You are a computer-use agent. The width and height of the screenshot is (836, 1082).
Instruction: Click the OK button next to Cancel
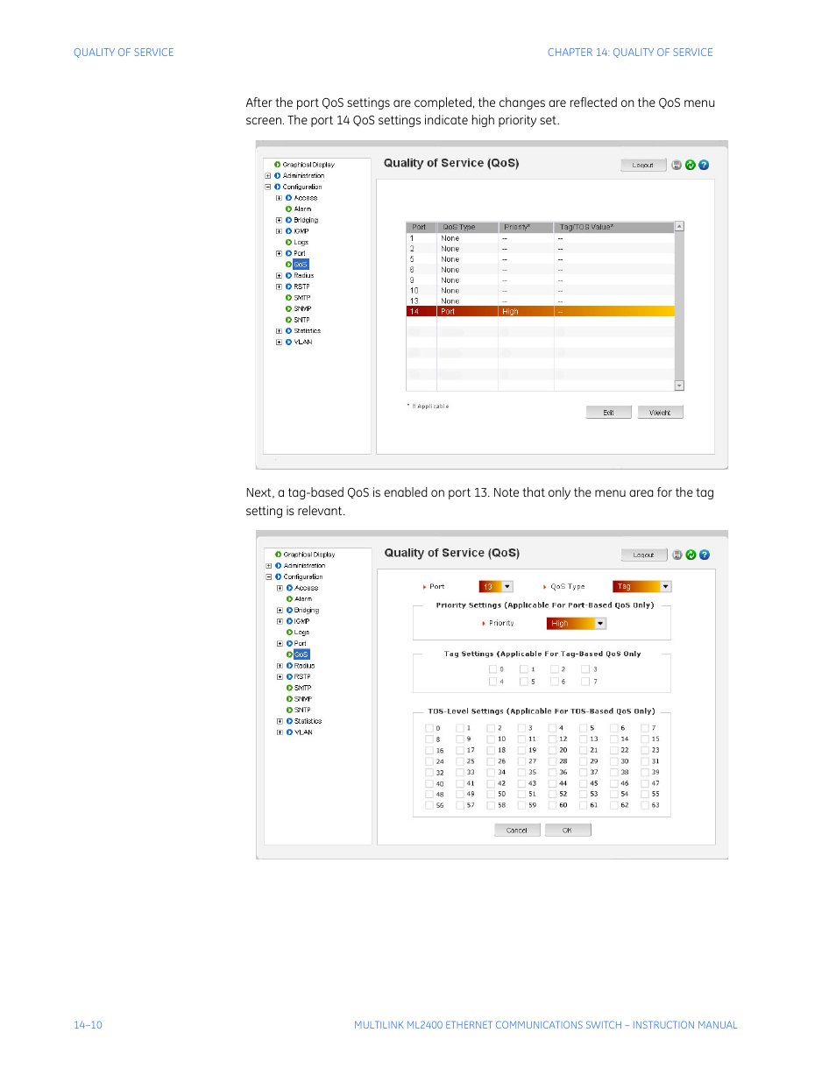coord(567,830)
